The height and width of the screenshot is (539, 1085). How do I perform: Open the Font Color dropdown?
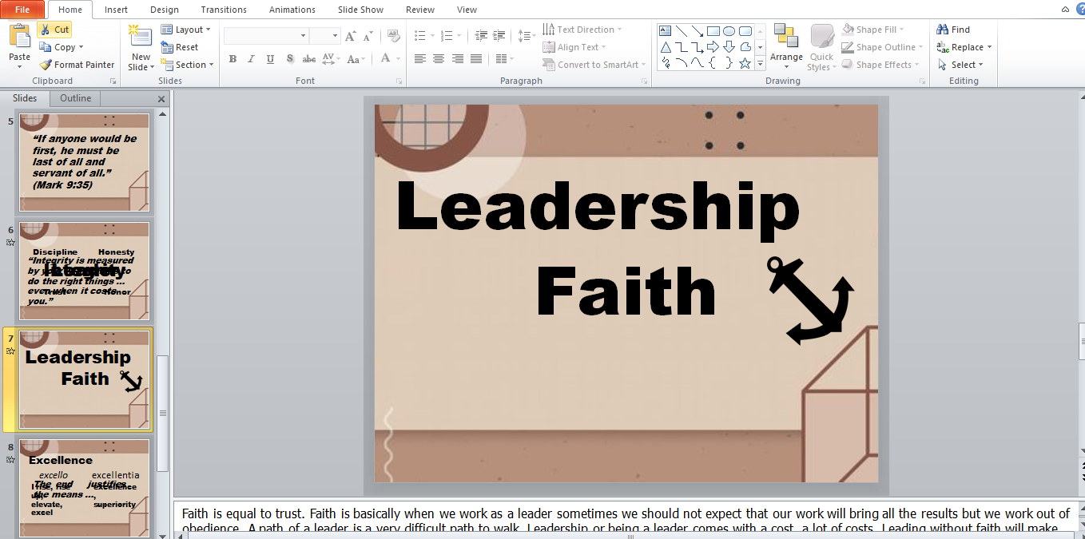397,58
